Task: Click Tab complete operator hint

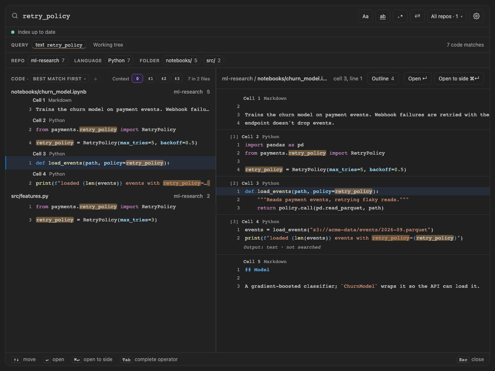Action: pos(149,359)
